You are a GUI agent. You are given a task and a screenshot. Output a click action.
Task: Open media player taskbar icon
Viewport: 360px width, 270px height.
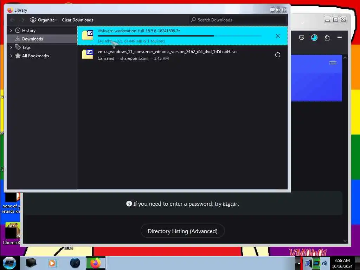52,263
